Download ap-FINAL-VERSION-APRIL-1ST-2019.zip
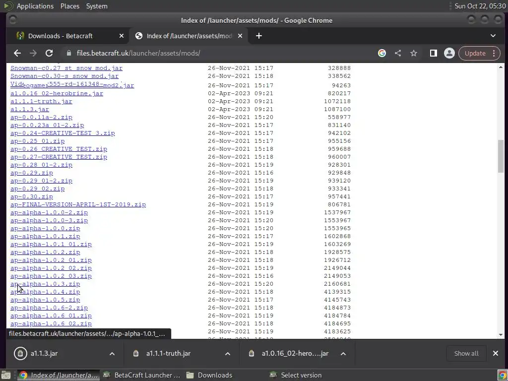Screen dimensions: 508x381 pyautogui.click(x=78, y=204)
